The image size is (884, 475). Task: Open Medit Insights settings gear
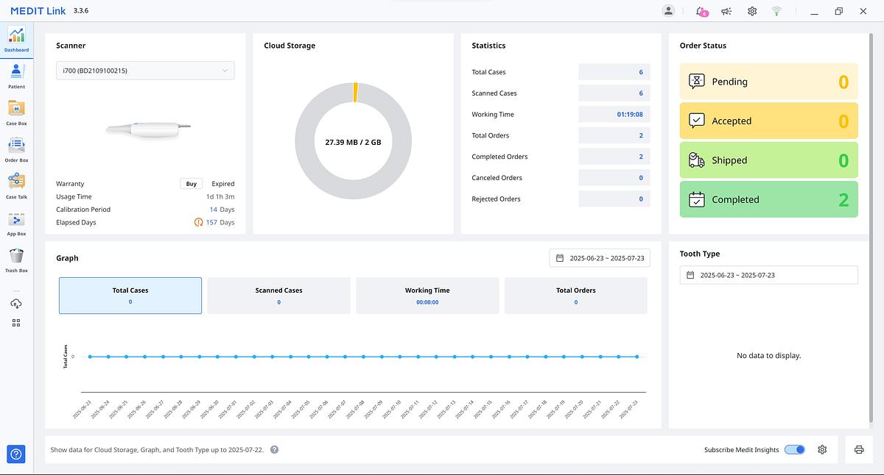pos(823,450)
